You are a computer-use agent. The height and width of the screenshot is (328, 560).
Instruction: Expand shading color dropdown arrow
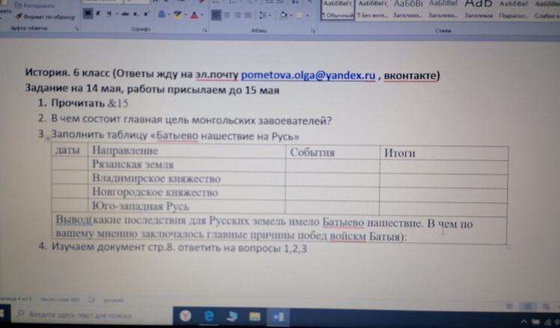click(291, 16)
